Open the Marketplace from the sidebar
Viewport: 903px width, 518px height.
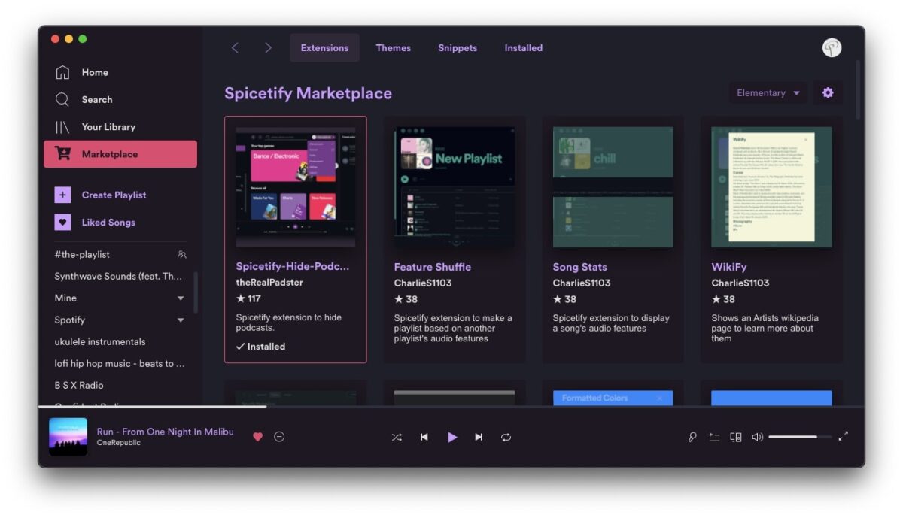[108, 153]
